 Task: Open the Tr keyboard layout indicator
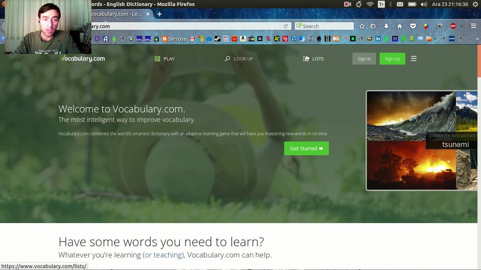381,4
